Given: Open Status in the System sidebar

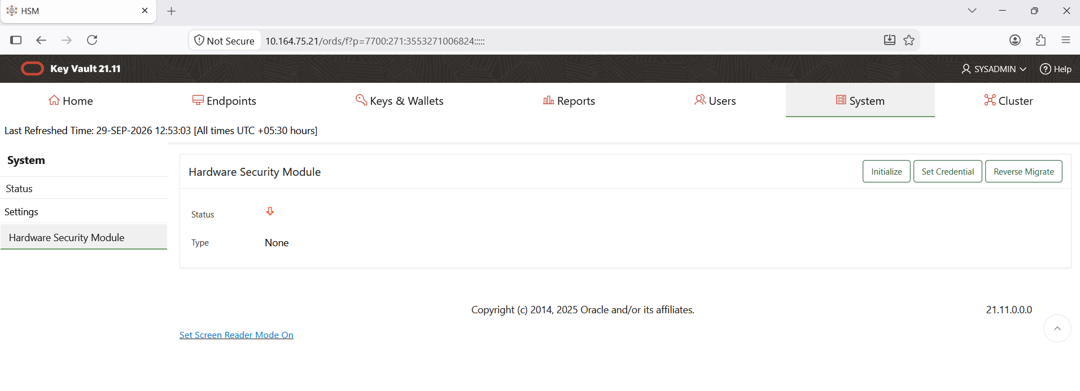Looking at the screenshot, I should [84, 189].
